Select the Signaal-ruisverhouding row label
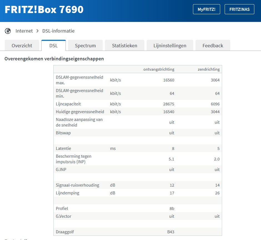This screenshot has height=240, width=261. 77,185
